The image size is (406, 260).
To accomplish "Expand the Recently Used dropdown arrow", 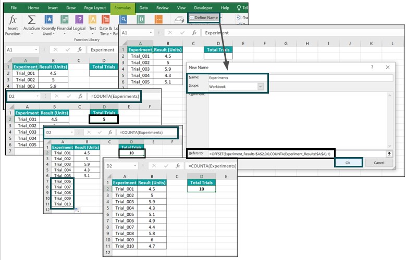I will tap(54, 34).
